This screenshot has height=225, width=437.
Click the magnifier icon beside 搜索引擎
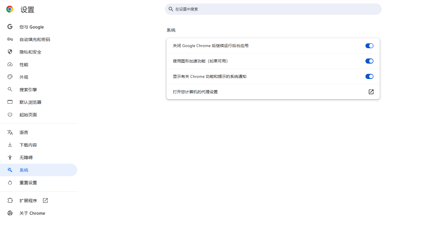10,89
